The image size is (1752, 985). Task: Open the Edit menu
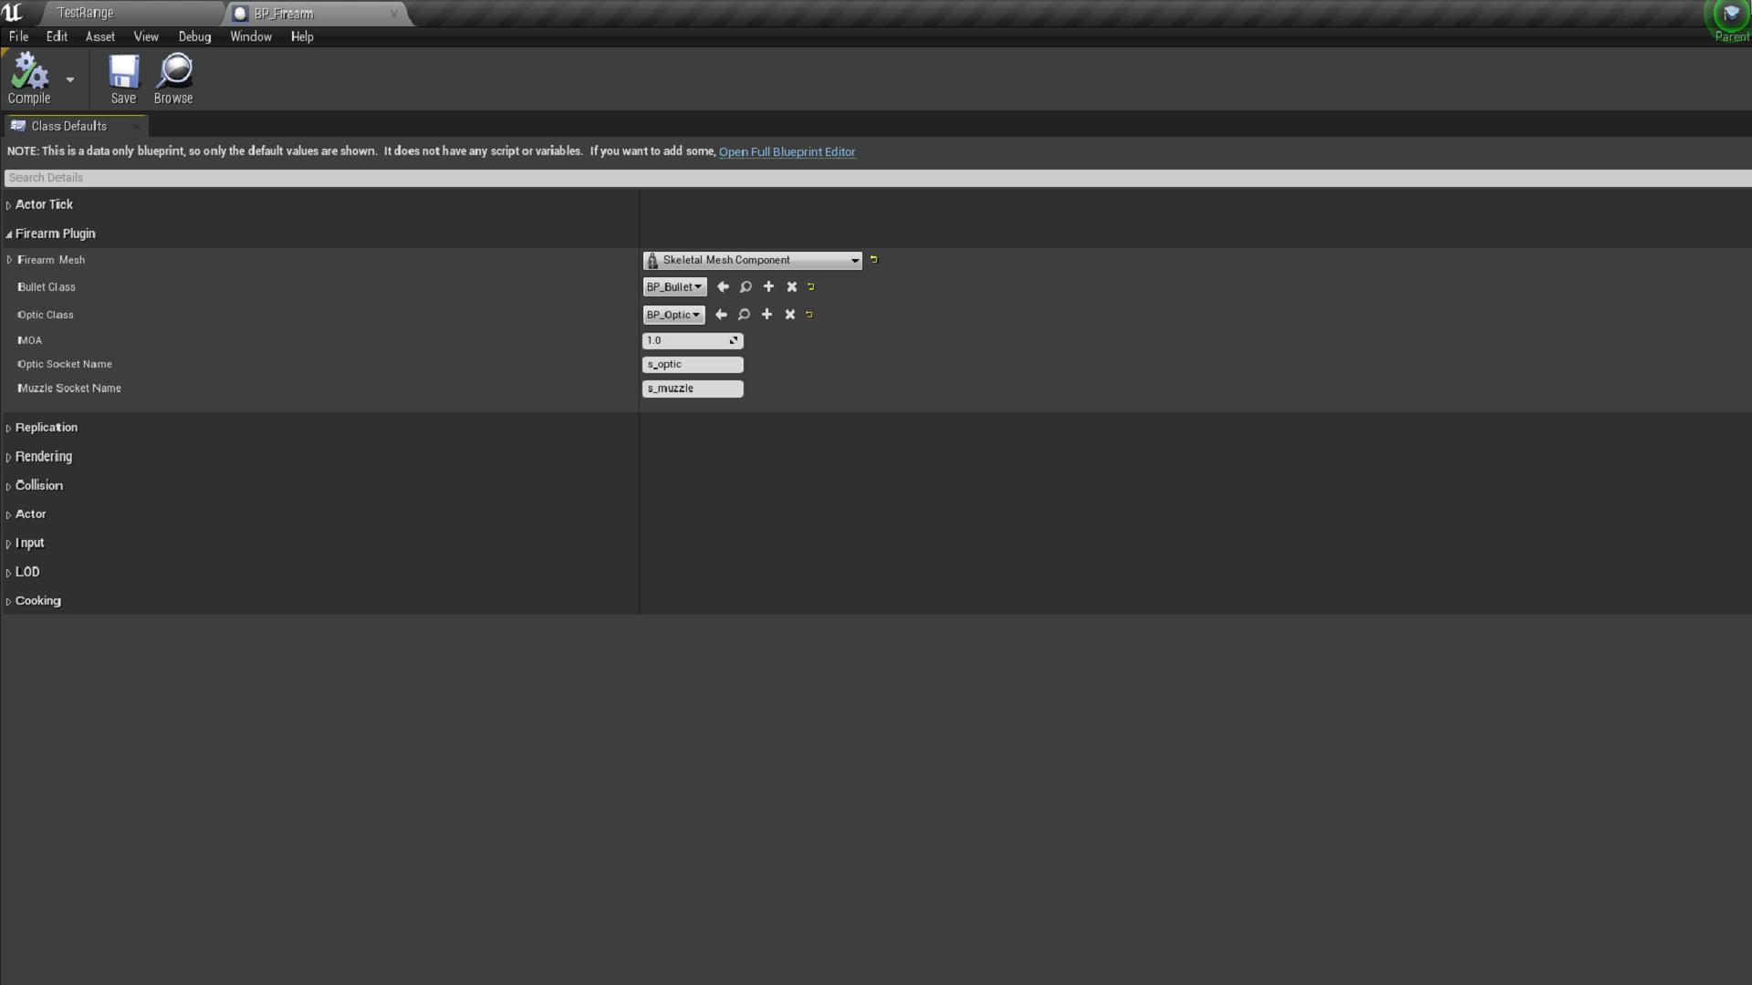coord(56,36)
